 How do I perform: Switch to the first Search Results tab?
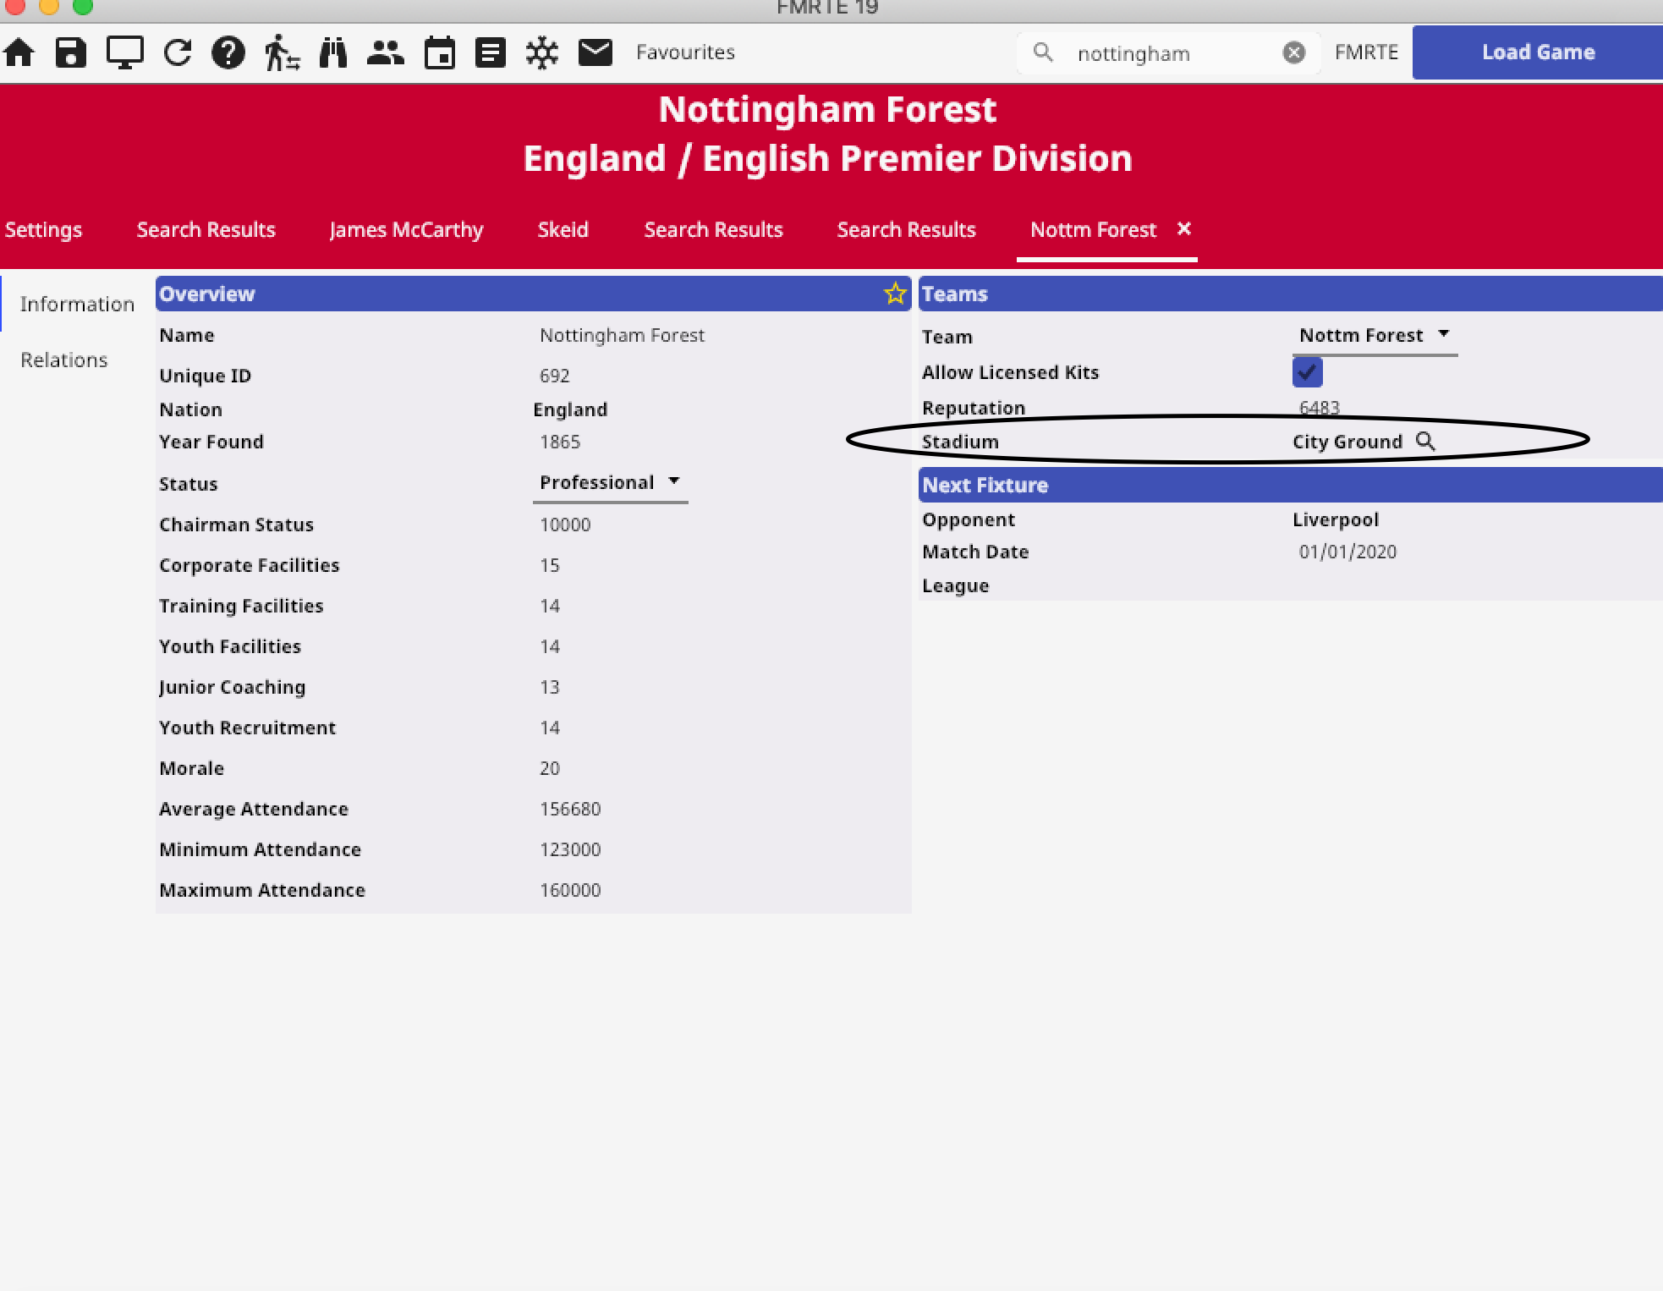(206, 229)
